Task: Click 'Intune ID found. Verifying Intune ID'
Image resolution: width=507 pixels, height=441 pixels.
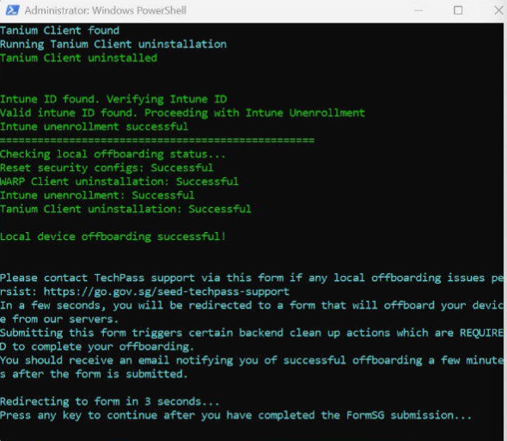Action: 113,100
